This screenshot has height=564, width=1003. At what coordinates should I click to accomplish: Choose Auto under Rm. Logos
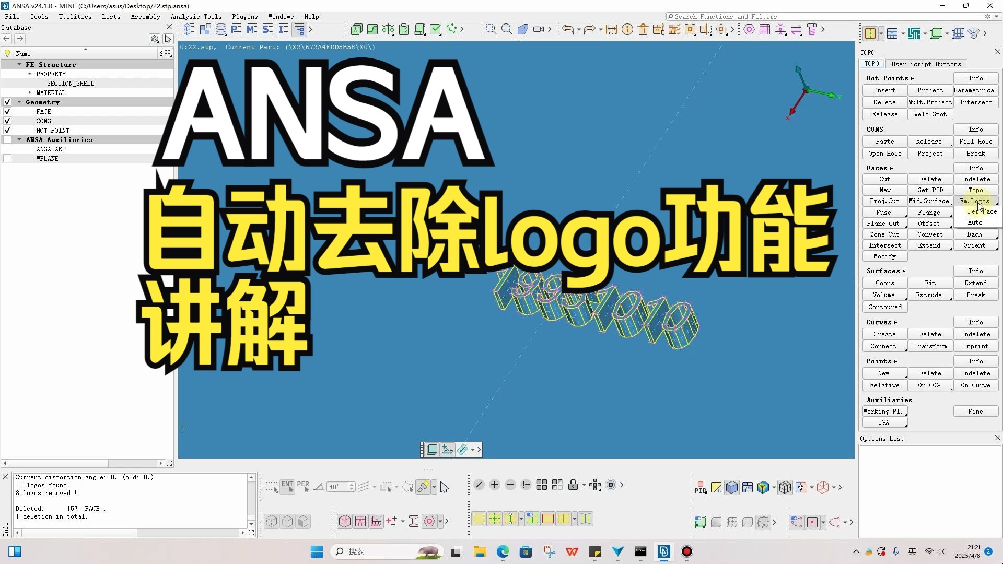975,222
